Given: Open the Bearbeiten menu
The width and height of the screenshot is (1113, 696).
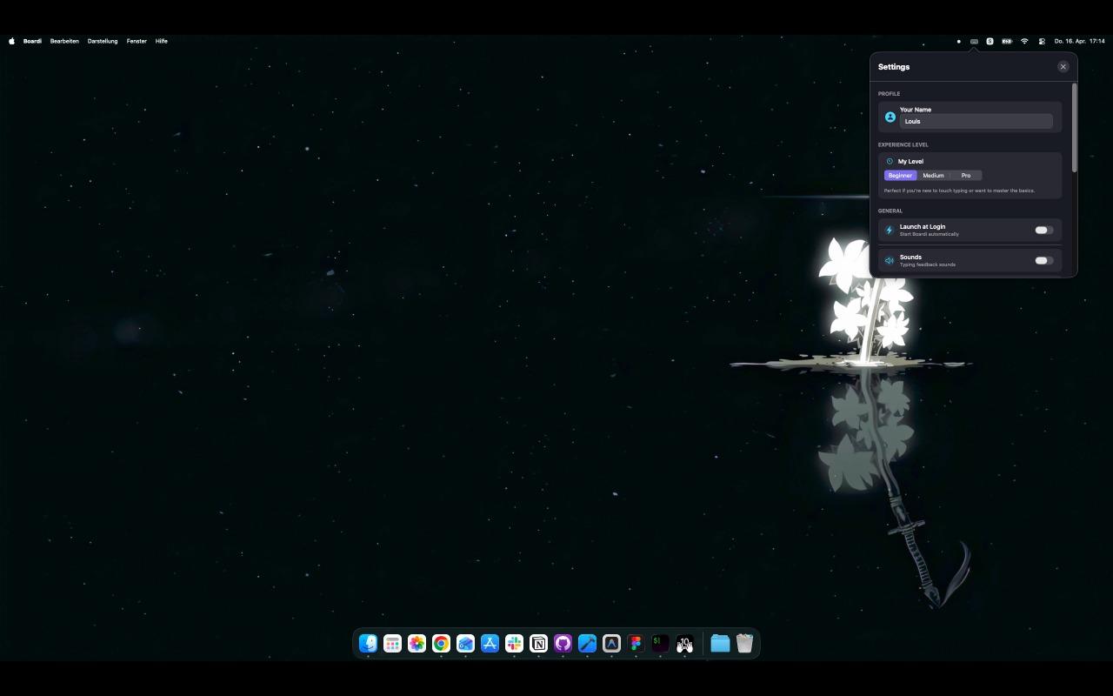Looking at the screenshot, I should 64,41.
